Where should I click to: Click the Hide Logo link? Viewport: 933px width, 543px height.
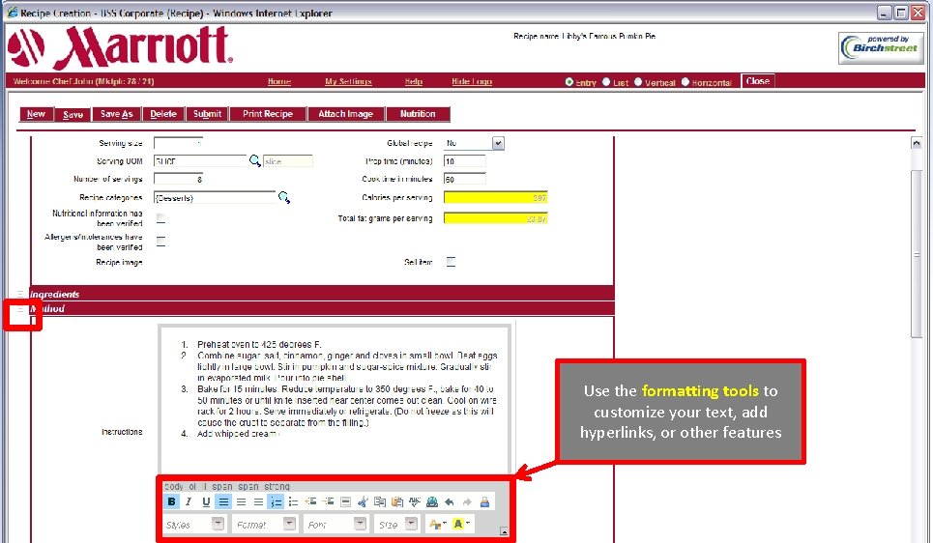[472, 81]
